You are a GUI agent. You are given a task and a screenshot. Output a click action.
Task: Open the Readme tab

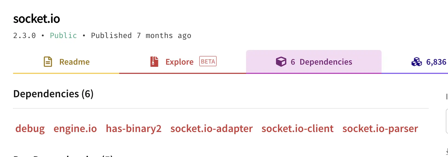tap(66, 62)
